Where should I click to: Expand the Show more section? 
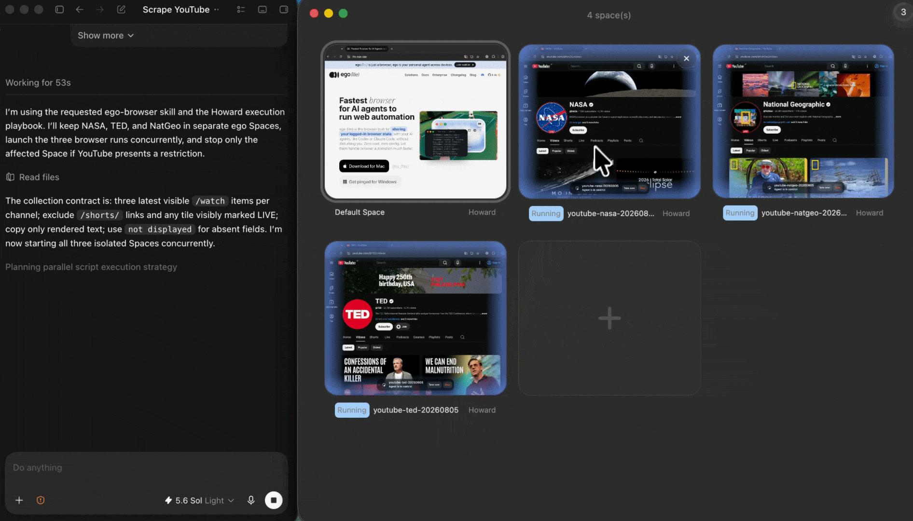coord(106,36)
